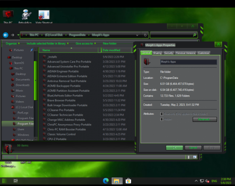Go back in File Explorer
Screen dimensions: 235x186
(x=6, y=35)
